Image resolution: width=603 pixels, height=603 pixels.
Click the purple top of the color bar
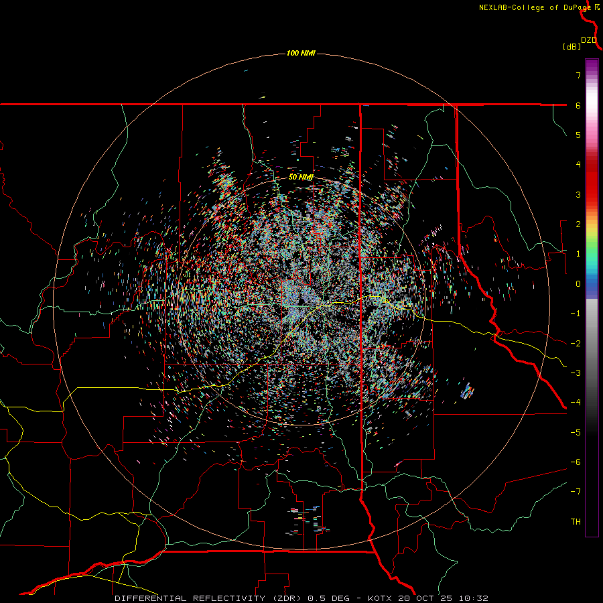592,66
